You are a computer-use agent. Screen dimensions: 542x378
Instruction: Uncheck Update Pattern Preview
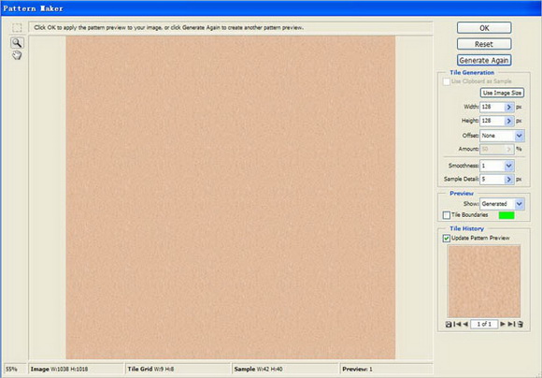pyautogui.click(x=447, y=239)
